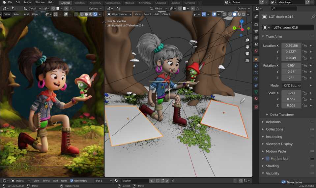The height and width of the screenshot is (188, 316).
Task: Click the viewport pan hand gizmo
Action: click(247, 47)
